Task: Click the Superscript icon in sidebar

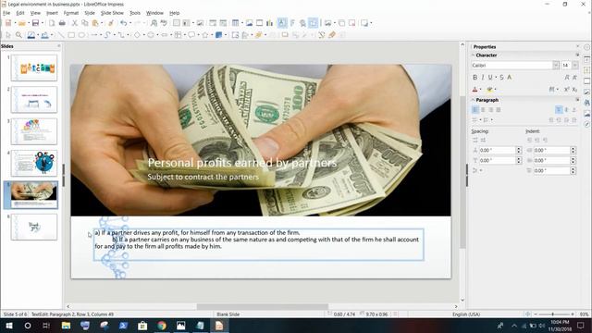Action: 567,90
